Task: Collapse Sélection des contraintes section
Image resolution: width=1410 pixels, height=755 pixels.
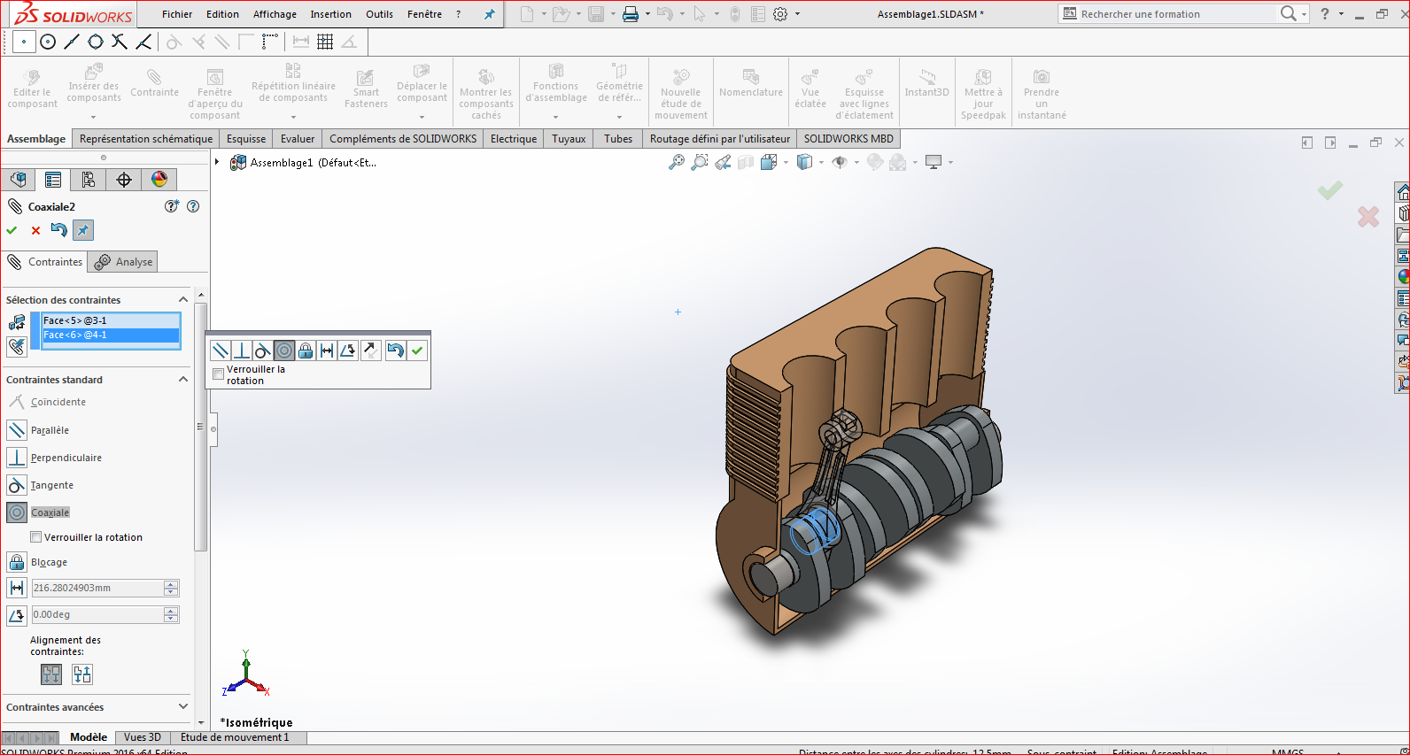Action: pos(183,299)
